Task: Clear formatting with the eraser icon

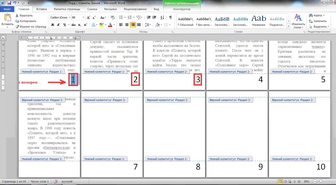Action: [113, 17]
